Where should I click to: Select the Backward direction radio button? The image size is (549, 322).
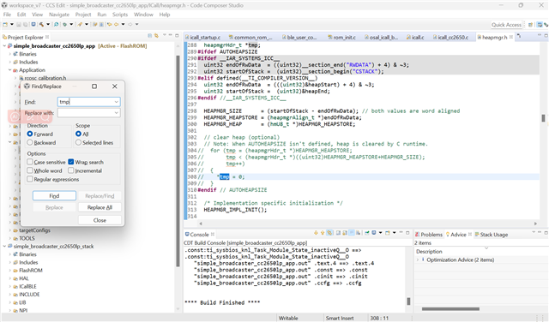pos(30,143)
